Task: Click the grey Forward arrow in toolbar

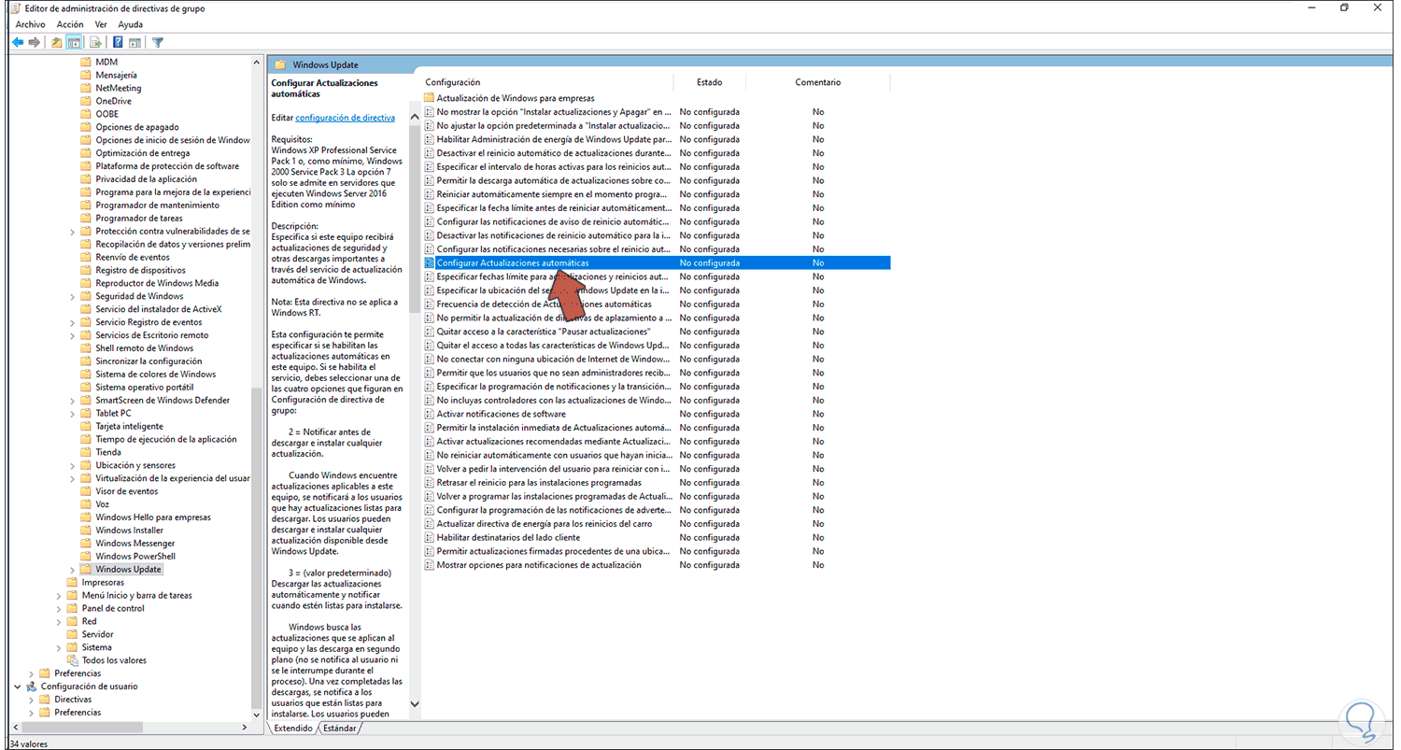Action: pyautogui.click(x=35, y=42)
